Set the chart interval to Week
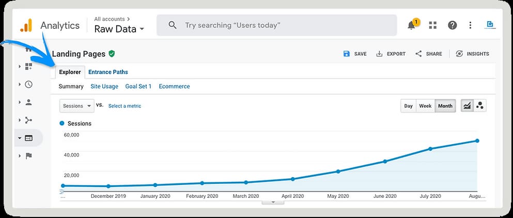Viewport: 513px width, 218px height. click(425, 106)
